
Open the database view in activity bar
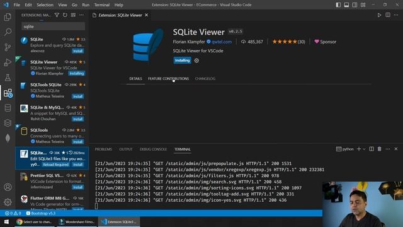coord(8,108)
